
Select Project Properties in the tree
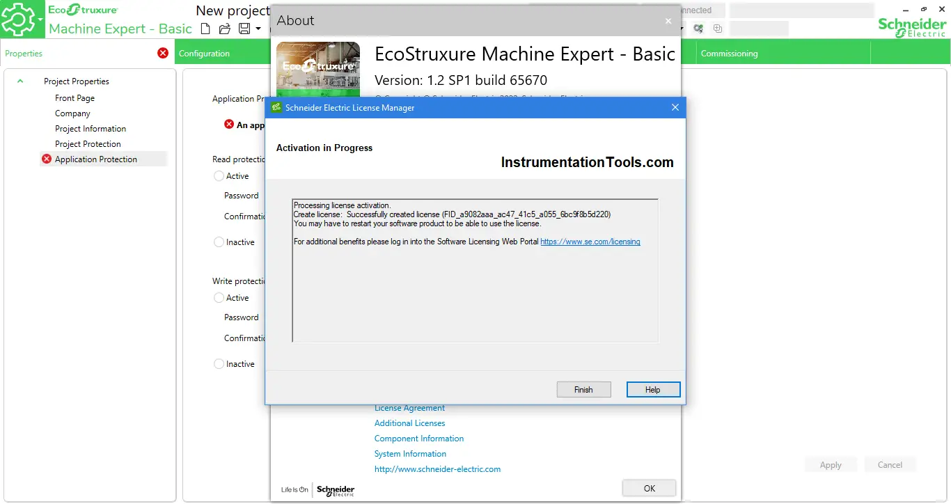[77, 81]
